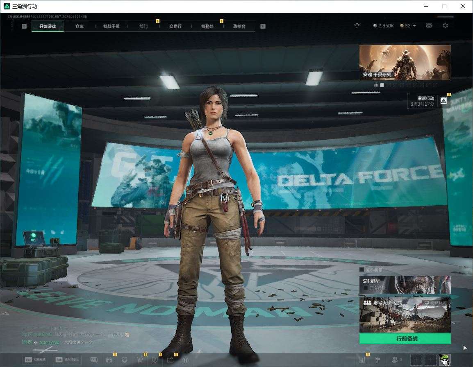Viewport: 473px width, 367px height.
Task: Open the calendar events icon in bottom bar
Action: pos(170,360)
